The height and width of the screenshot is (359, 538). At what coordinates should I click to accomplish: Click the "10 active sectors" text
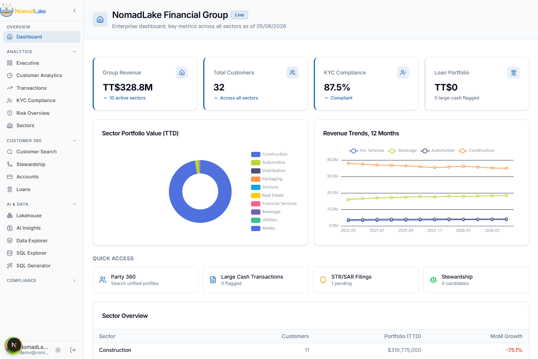click(x=127, y=98)
